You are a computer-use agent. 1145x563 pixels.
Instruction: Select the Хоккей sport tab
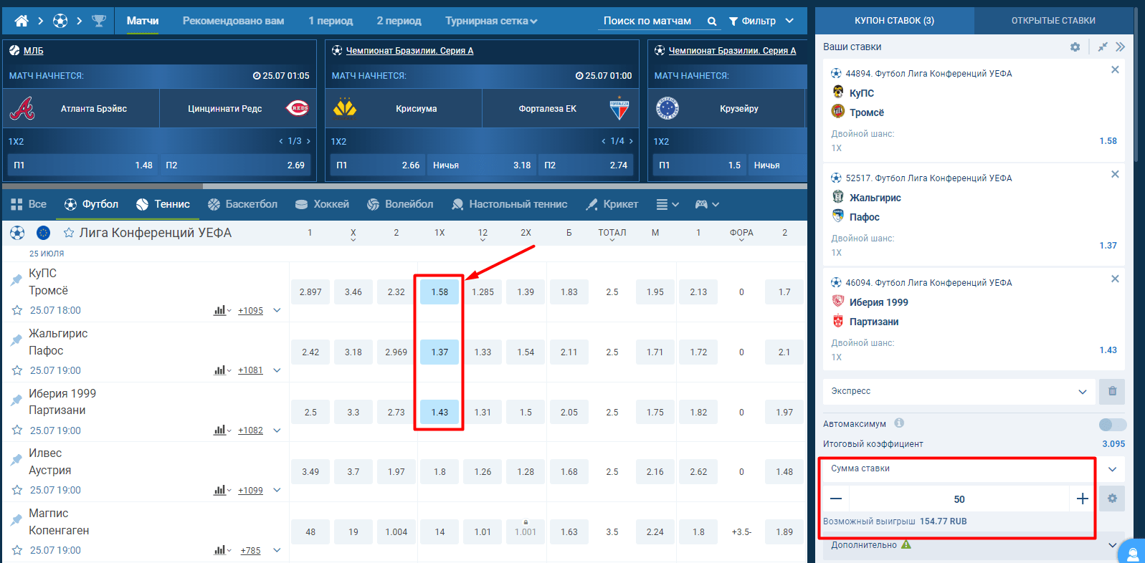tap(322, 204)
